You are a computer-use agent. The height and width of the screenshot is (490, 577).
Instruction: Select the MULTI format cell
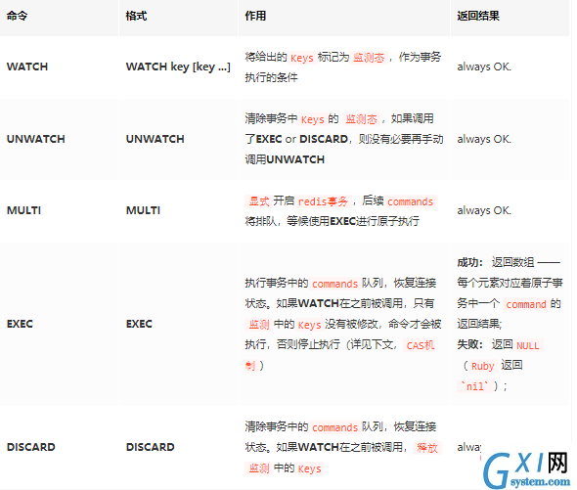tap(143, 210)
